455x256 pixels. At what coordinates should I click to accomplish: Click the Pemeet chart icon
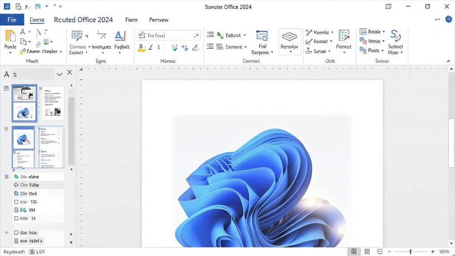click(x=344, y=36)
